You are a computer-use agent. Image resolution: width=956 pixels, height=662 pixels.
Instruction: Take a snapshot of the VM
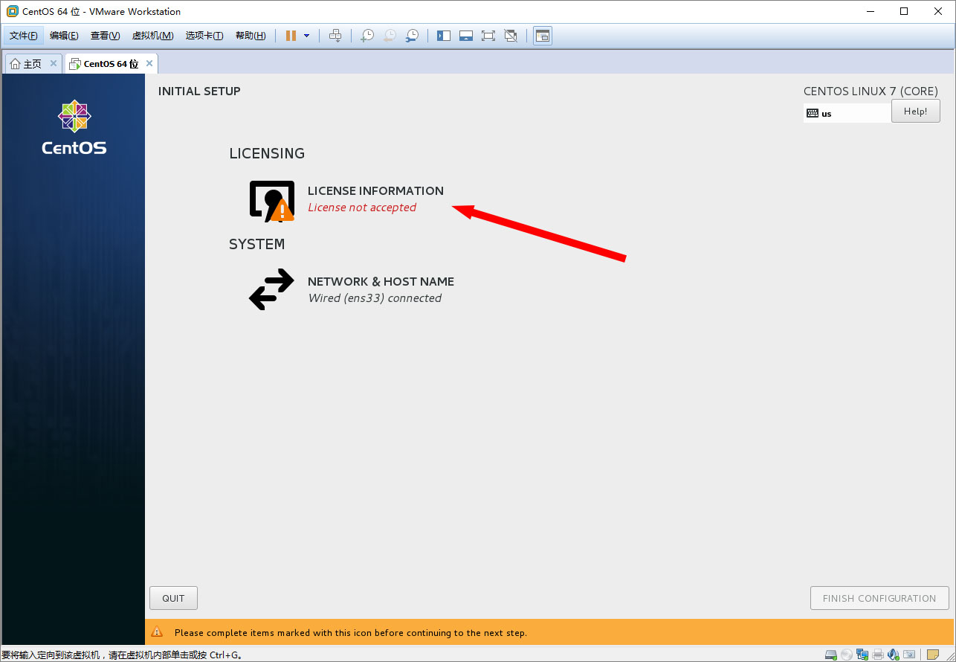pyautogui.click(x=367, y=36)
